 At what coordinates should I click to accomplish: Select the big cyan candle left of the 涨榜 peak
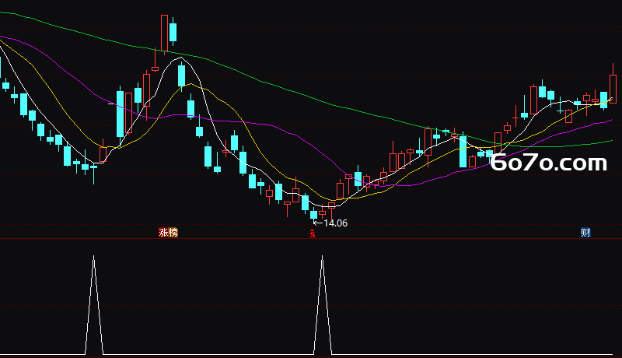tap(120, 114)
